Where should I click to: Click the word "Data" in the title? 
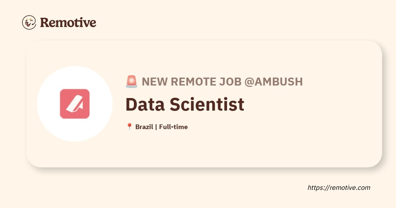tap(145, 104)
